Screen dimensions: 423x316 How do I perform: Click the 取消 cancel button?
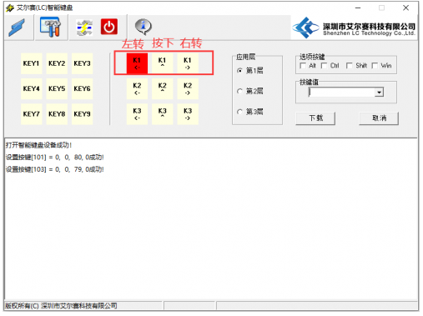[x=379, y=118]
